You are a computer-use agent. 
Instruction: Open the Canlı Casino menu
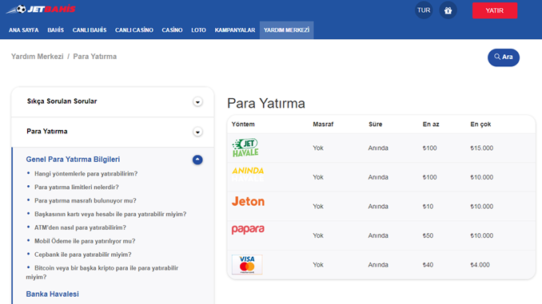click(x=134, y=30)
